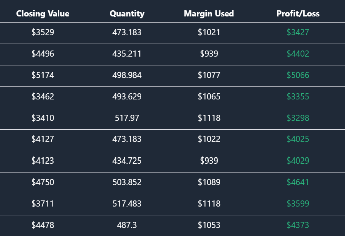
Task: Select the $3529 closing value cell
Action: (x=43, y=33)
